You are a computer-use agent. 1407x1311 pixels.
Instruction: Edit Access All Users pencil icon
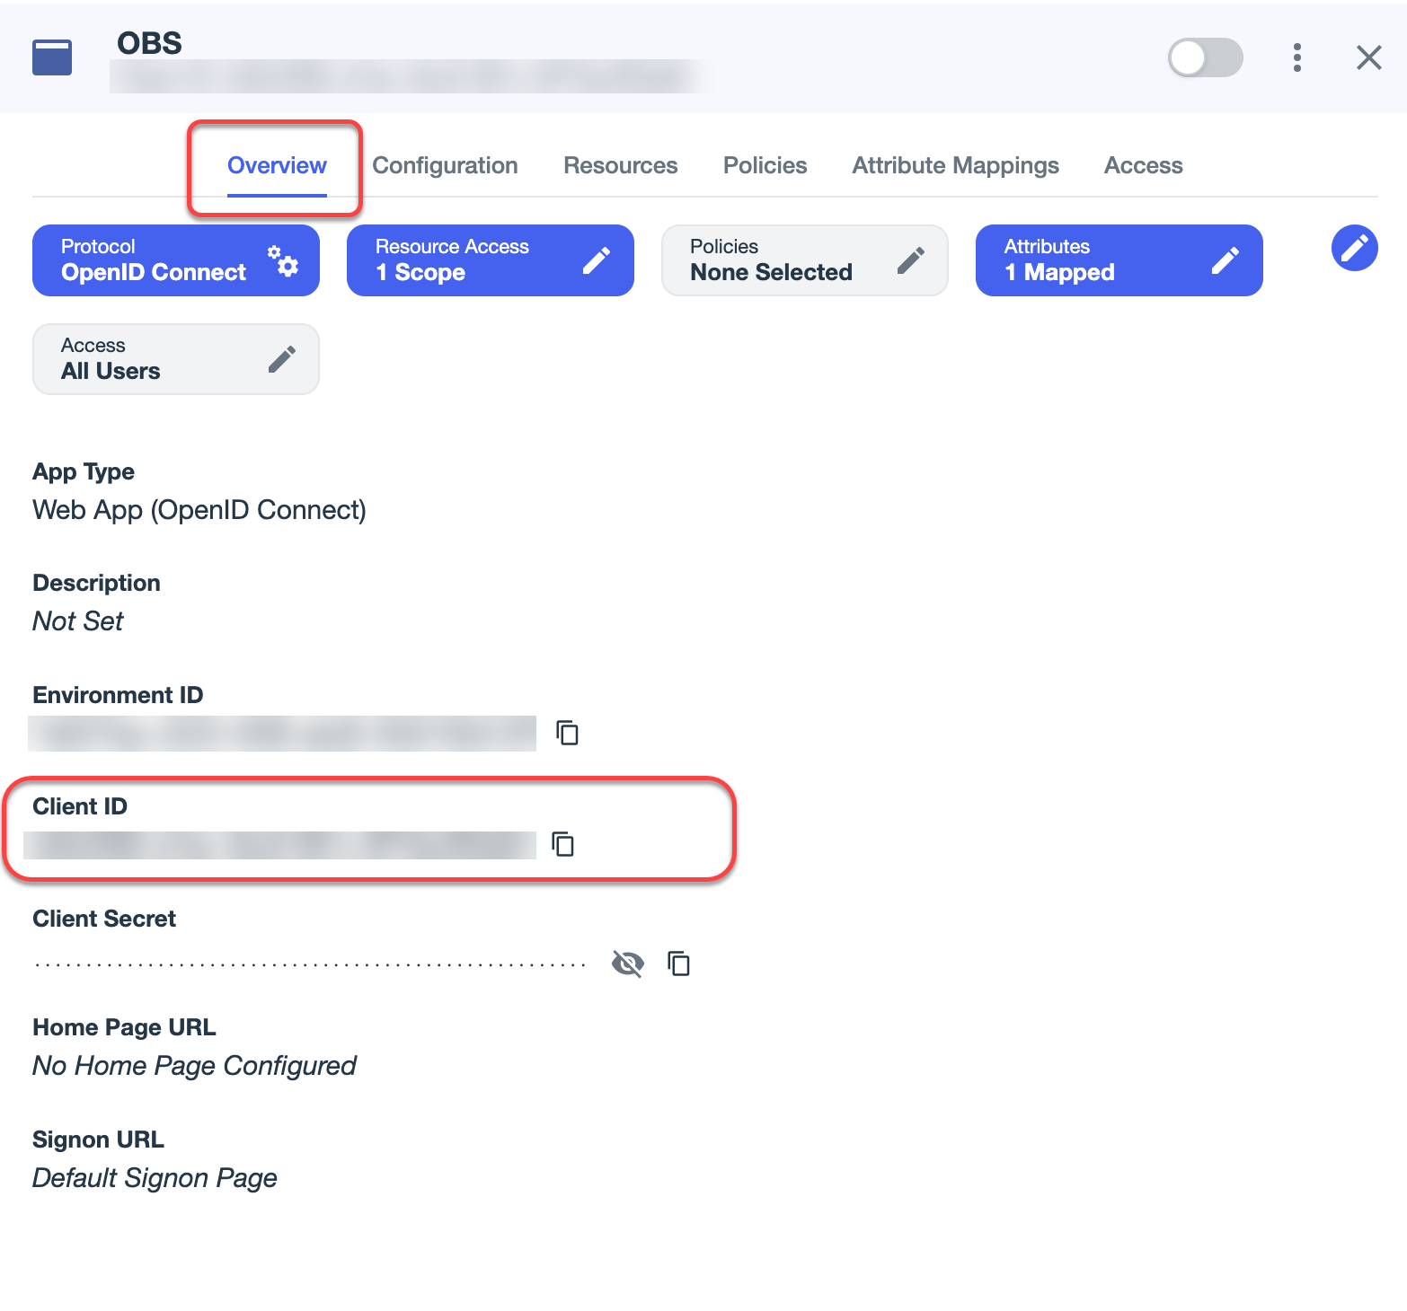coord(281,359)
